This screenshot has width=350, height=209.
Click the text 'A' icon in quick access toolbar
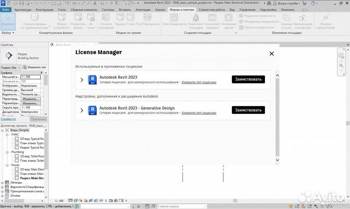coord(95,3)
